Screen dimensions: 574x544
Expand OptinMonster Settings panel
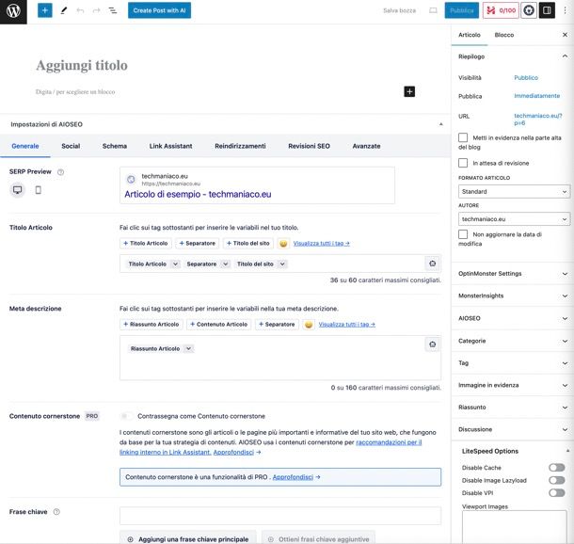coord(513,274)
